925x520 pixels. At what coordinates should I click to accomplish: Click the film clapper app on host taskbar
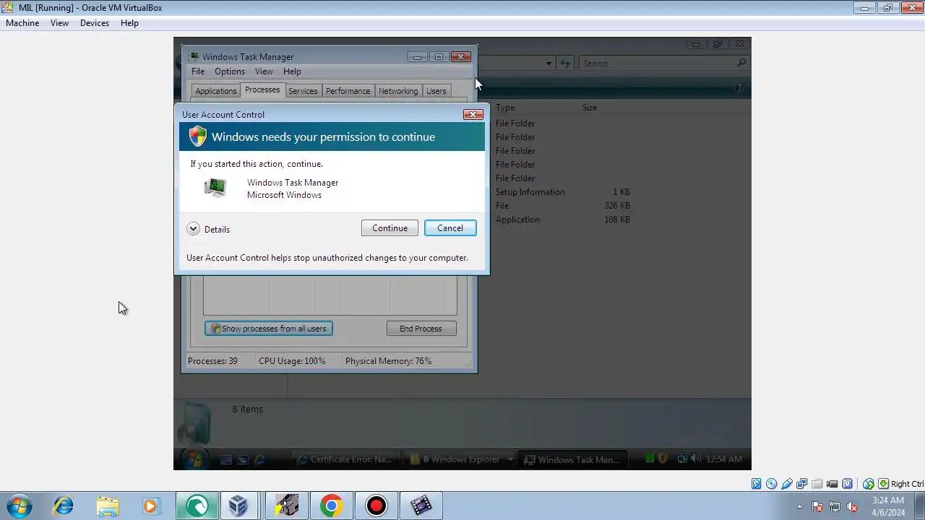tap(421, 506)
